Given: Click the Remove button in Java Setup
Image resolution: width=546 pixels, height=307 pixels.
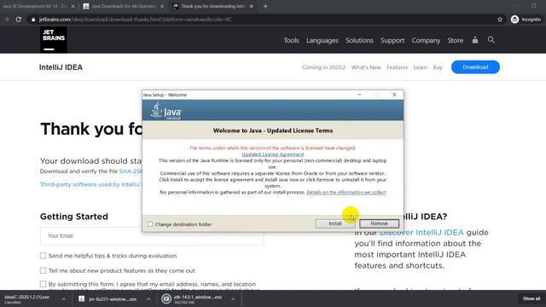Looking at the screenshot, I should (379, 223).
